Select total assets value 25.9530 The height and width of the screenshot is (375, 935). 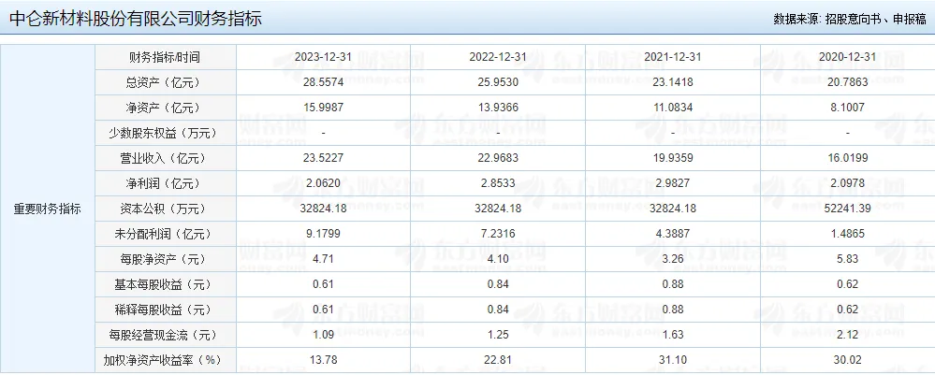498,82
